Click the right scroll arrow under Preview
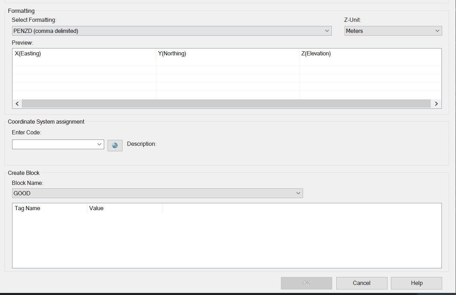 436,103
